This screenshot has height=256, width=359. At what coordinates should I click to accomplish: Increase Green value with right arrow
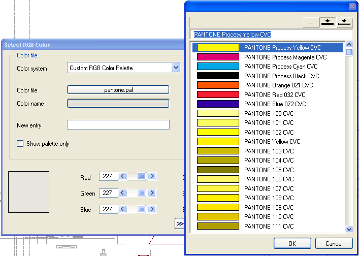pyautogui.click(x=152, y=193)
